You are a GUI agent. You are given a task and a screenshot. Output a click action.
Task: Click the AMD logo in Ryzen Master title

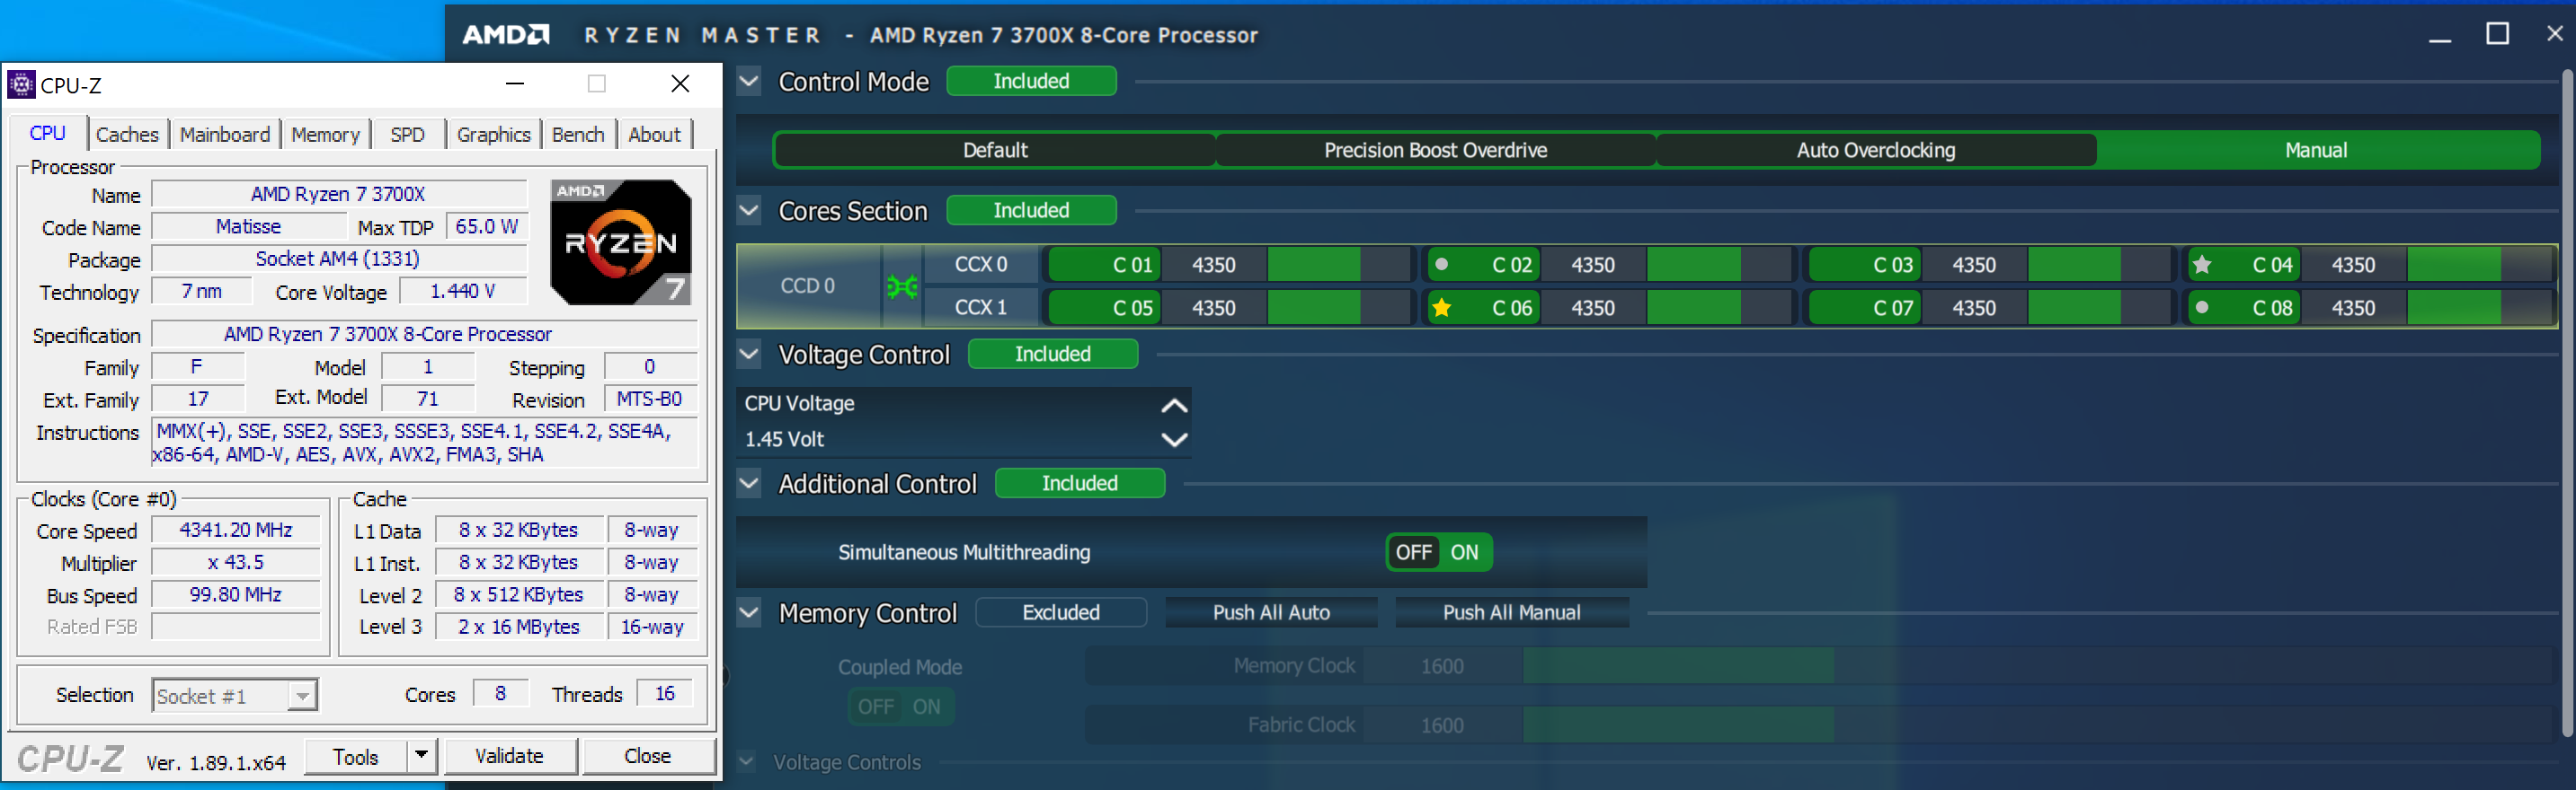point(505,35)
